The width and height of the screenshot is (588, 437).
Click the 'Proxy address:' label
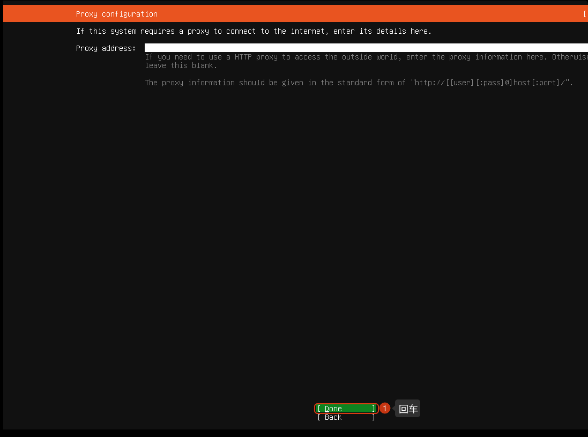[x=106, y=48]
